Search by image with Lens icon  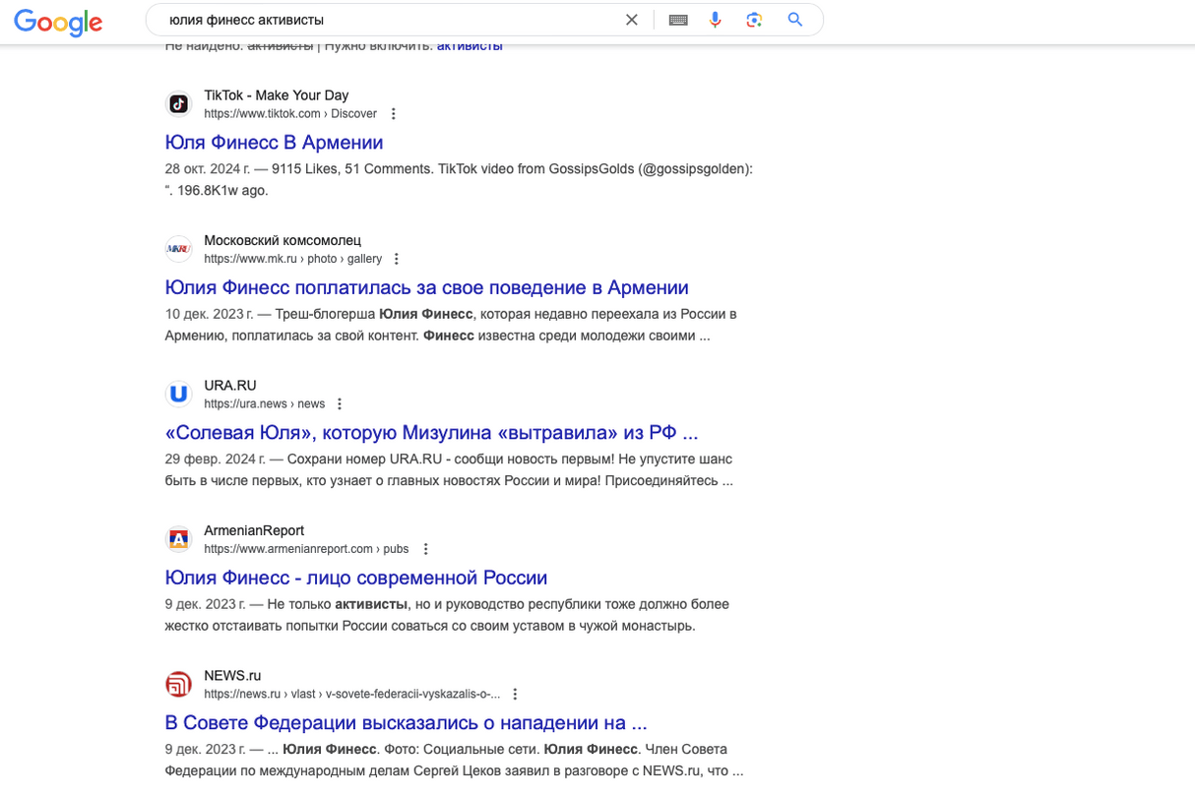(x=755, y=20)
